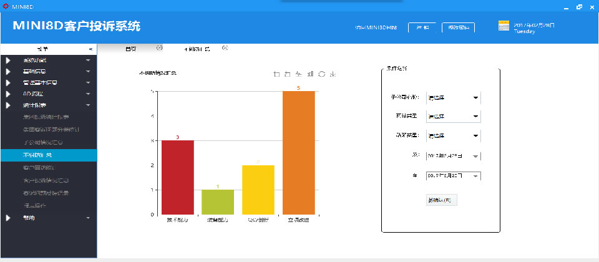
Task: Click the zoom-back icon in the chart toolbar
Action: pyautogui.click(x=288, y=74)
